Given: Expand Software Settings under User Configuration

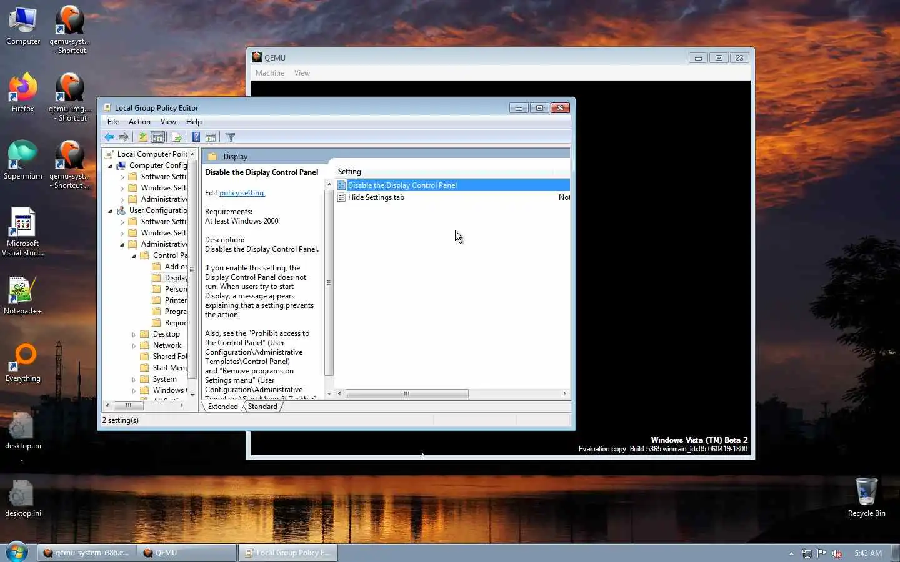Looking at the screenshot, I should click(122, 222).
